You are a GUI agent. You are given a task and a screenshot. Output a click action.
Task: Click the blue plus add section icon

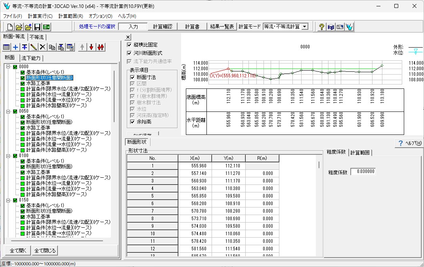click(x=15, y=47)
